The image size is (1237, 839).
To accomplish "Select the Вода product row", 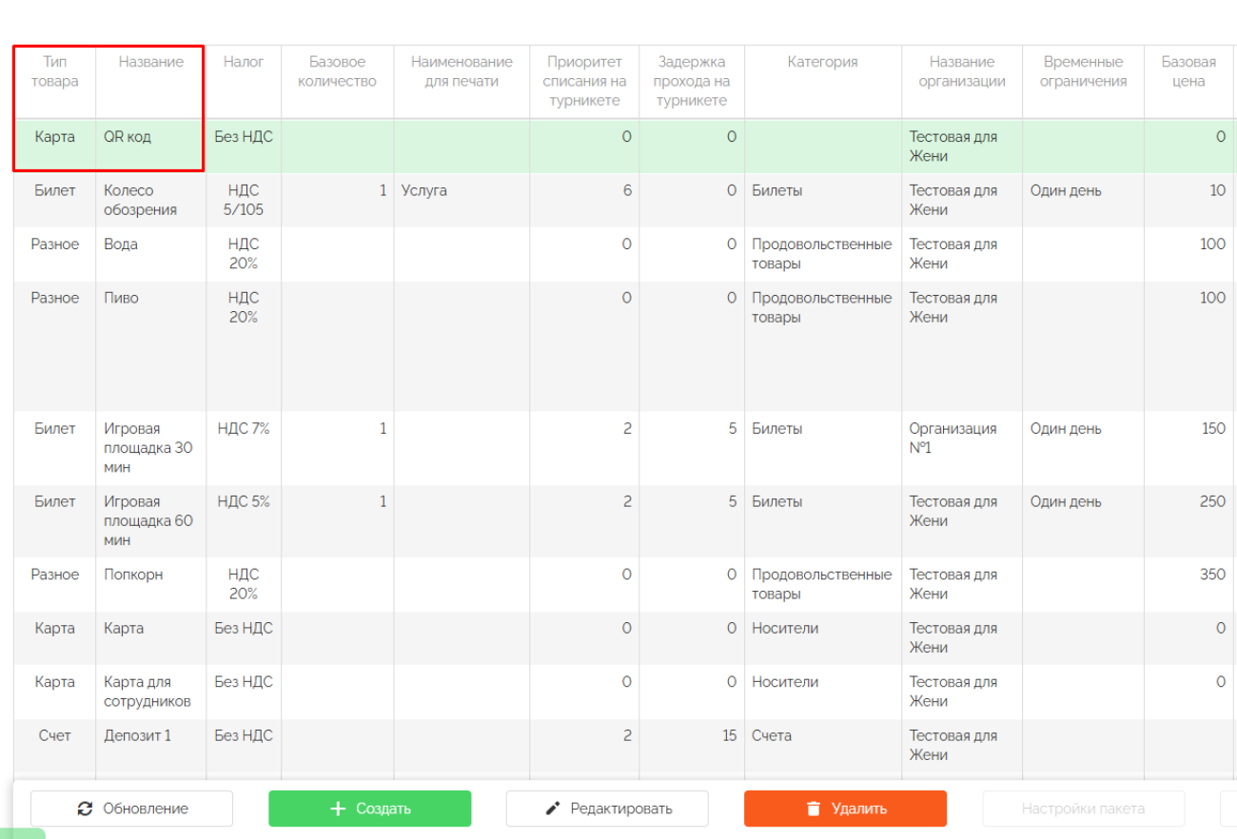I will [121, 244].
